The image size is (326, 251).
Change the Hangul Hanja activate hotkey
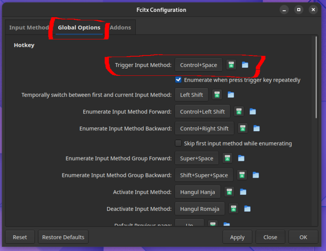tap(197, 192)
